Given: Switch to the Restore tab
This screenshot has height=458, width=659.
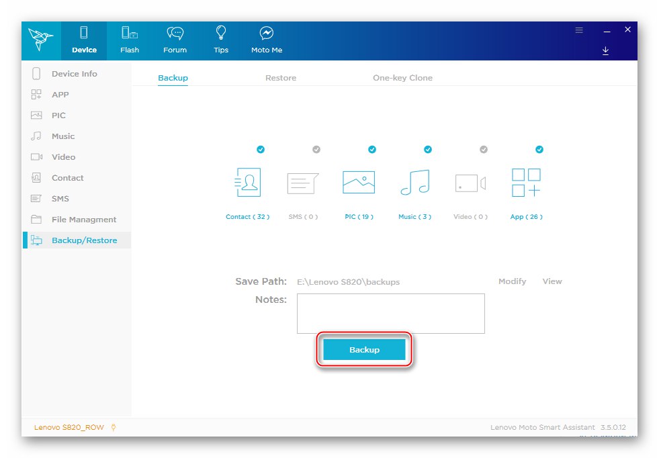Looking at the screenshot, I should pos(281,78).
